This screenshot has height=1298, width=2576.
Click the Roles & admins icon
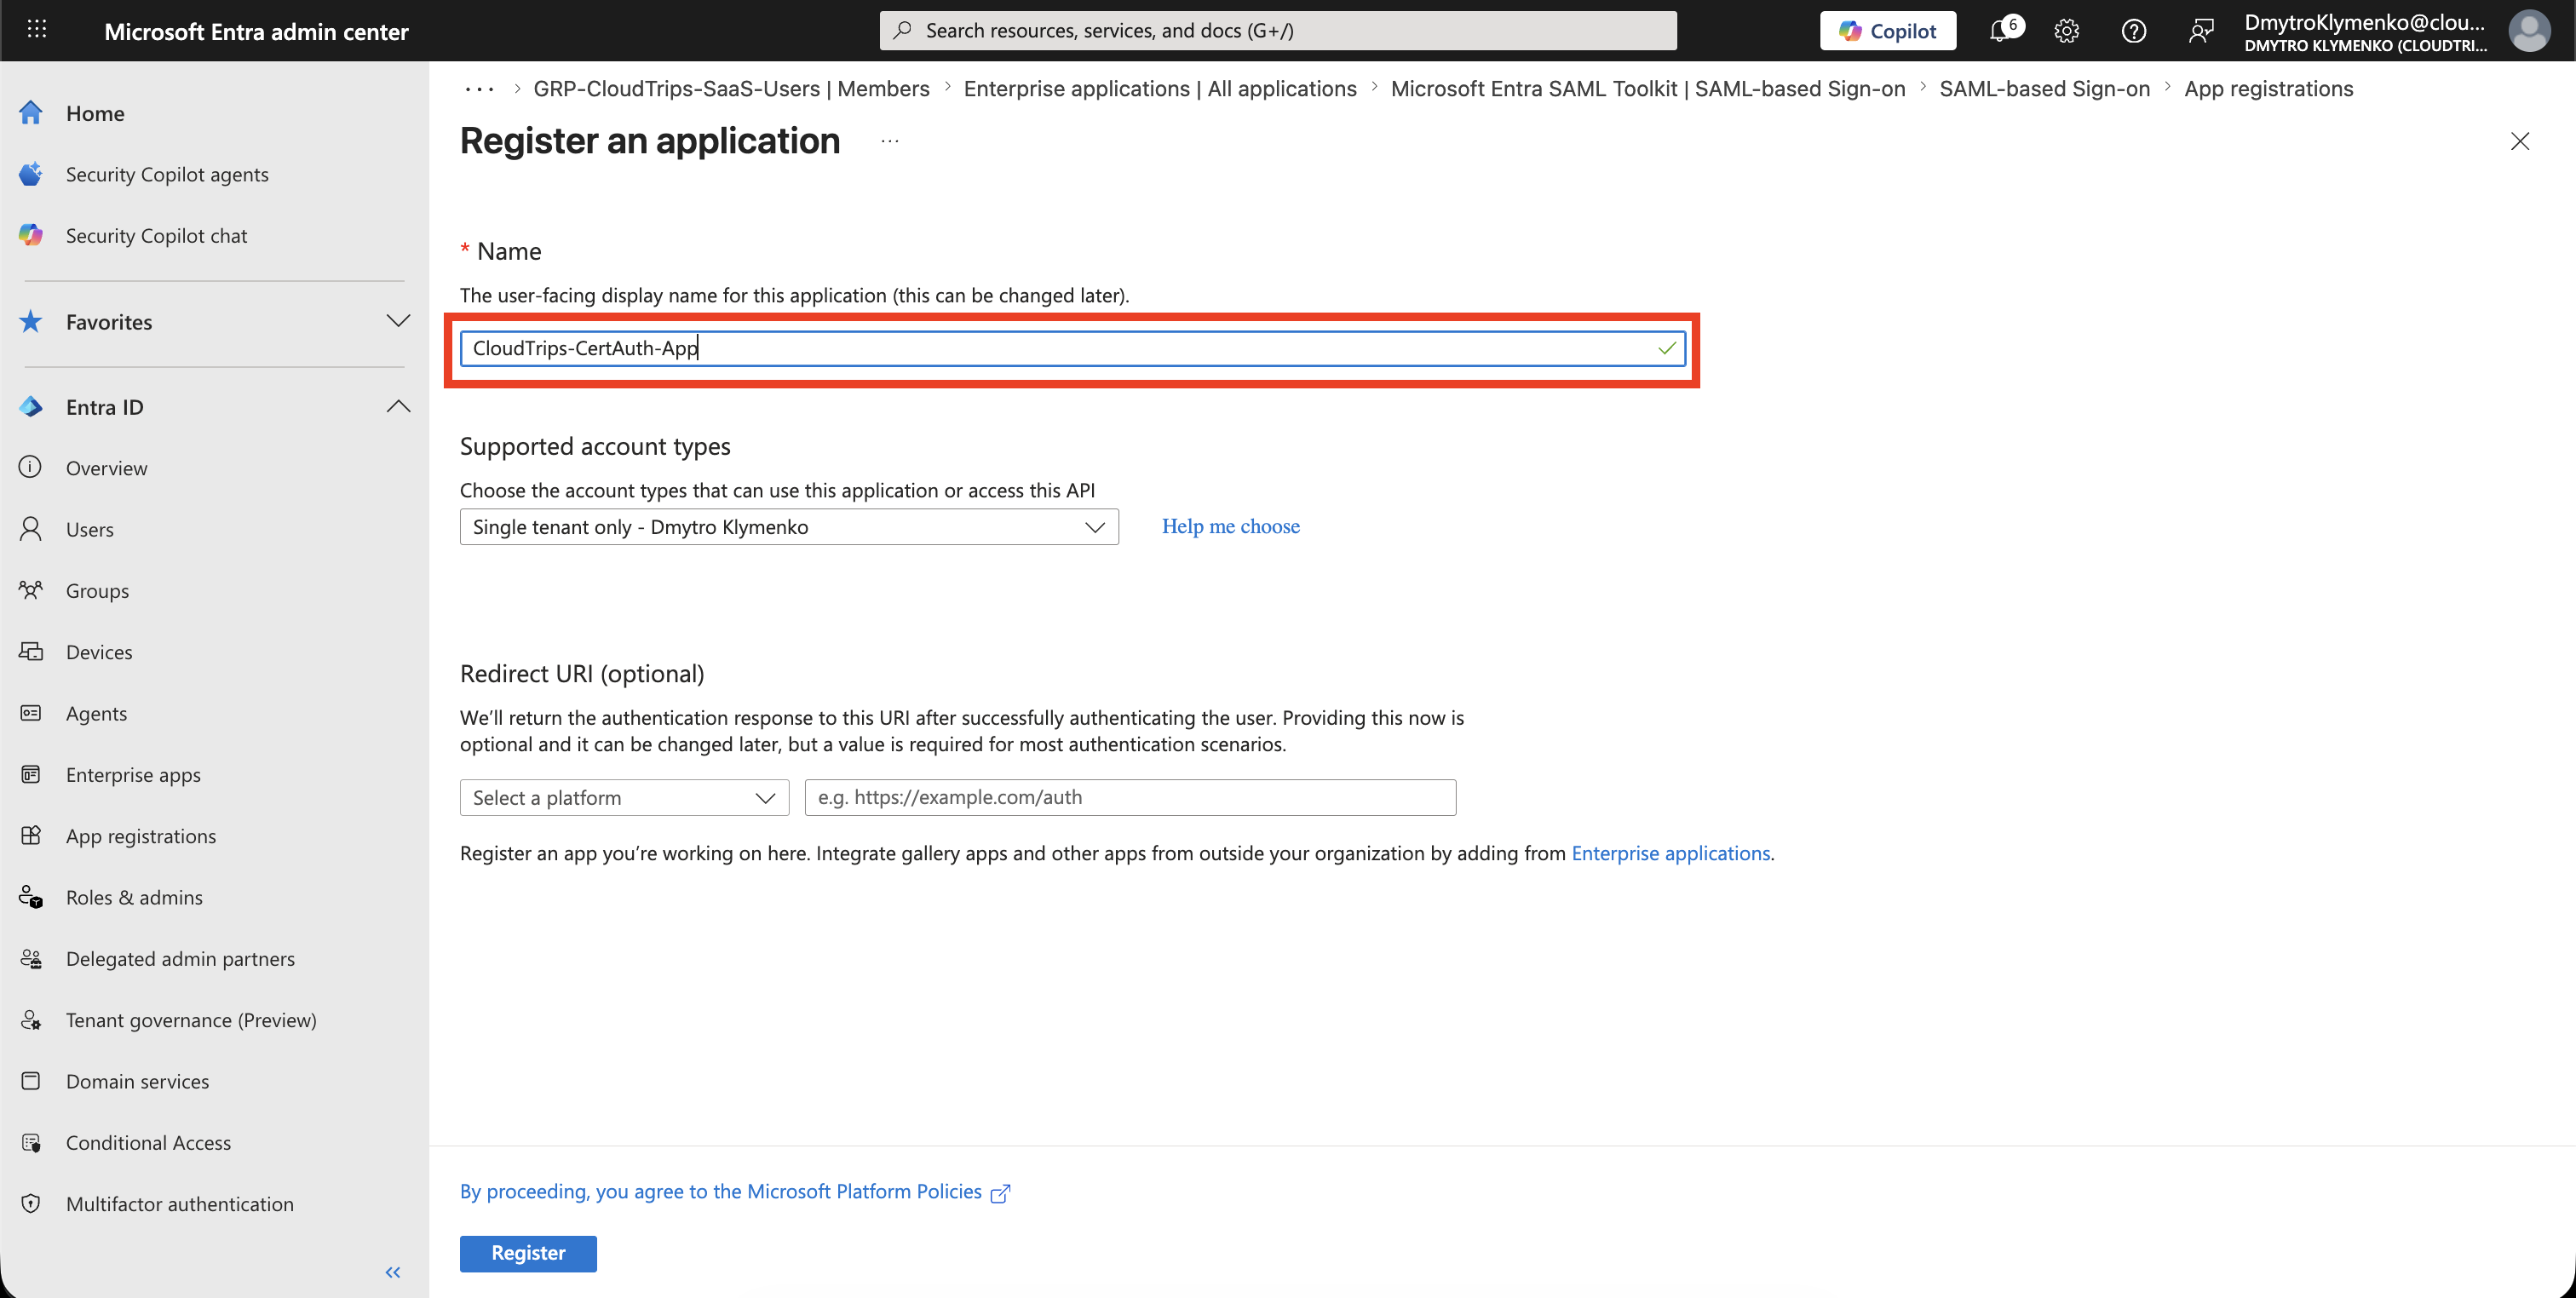pyautogui.click(x=31, y=897)
